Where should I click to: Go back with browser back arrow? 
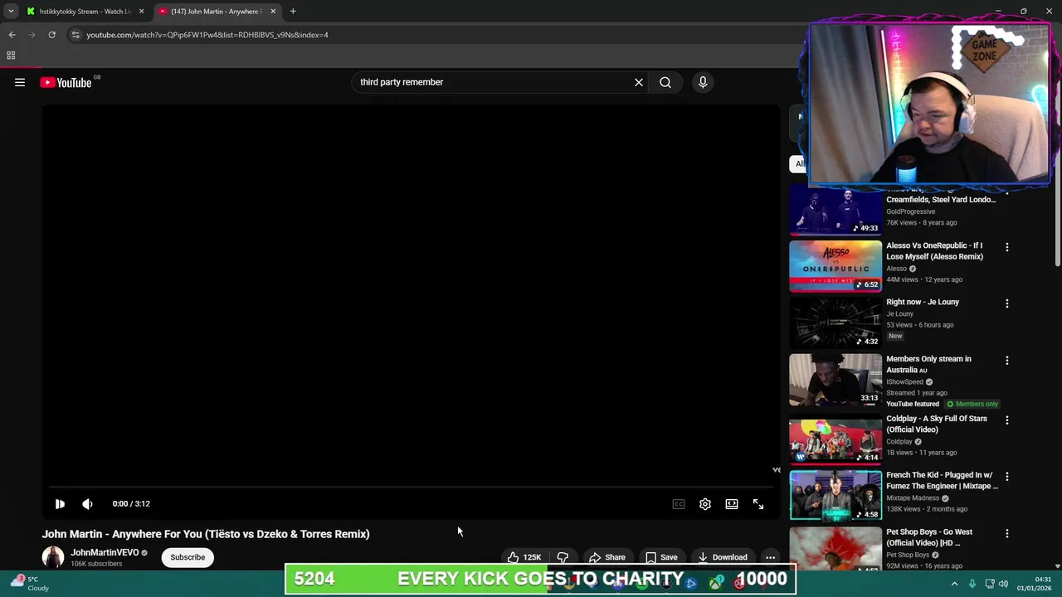[x=12, y=35]
